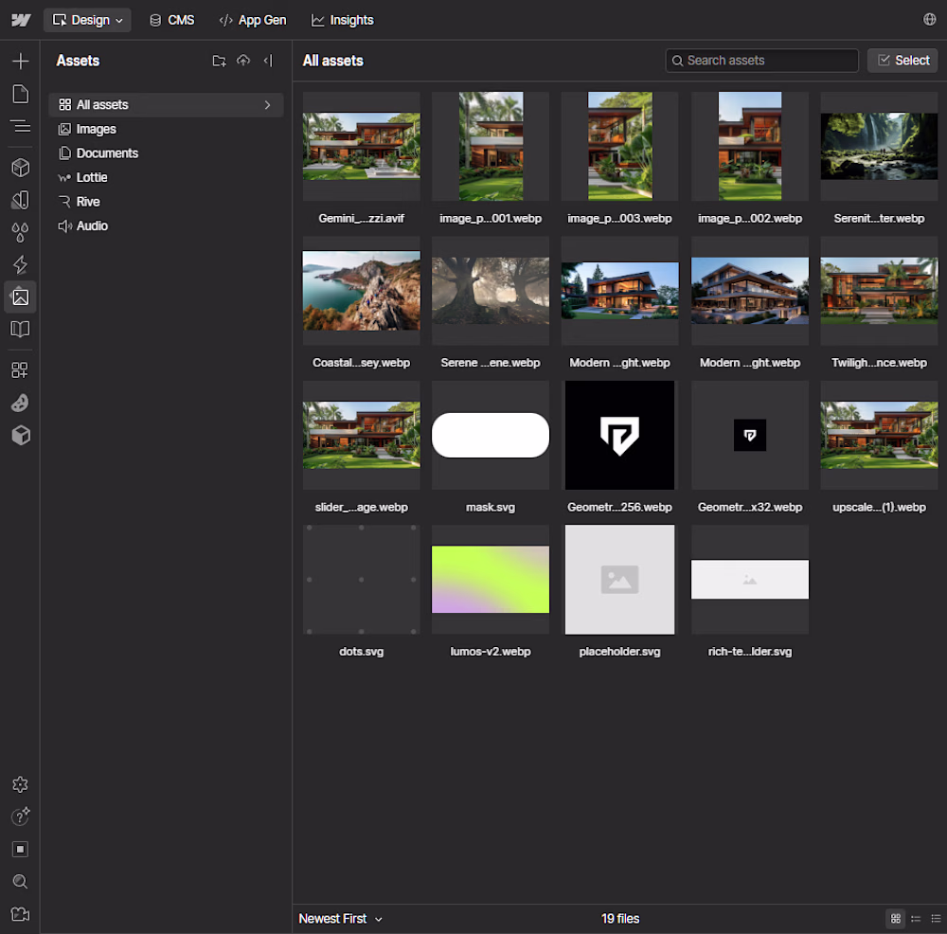This screenshot has height=934, width=947.
Task: Click the solid cube icon in sidebar
Action: pos(21,435)
